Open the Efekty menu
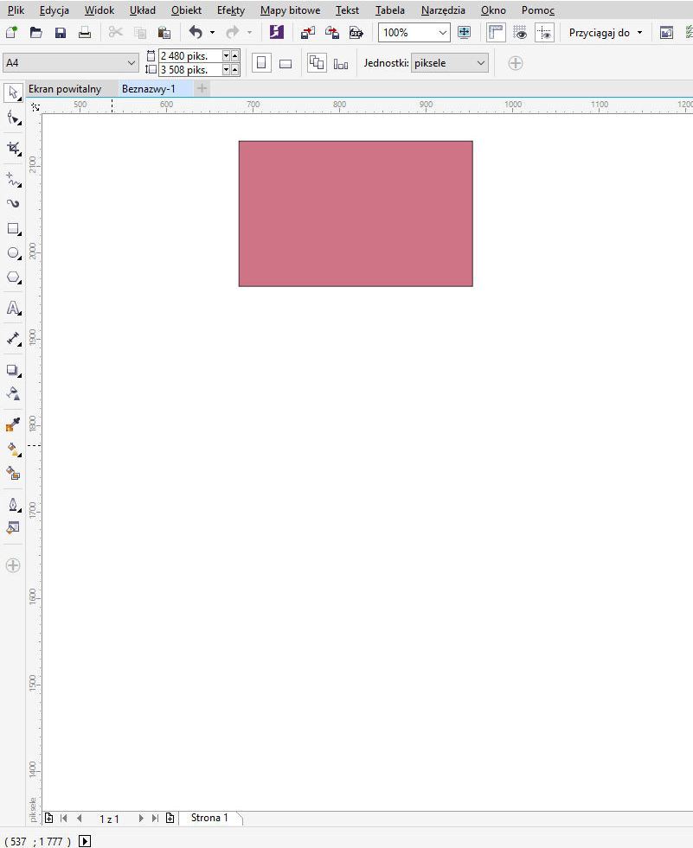This screenshot has height=848, width=693. click(230, 10)
